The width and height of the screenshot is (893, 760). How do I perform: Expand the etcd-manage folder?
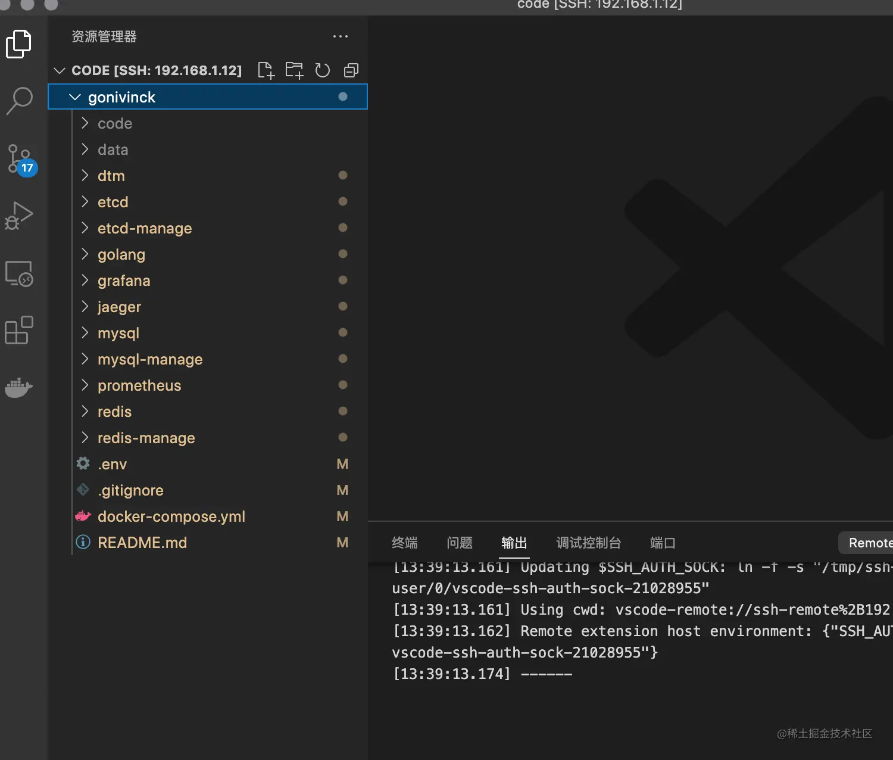click(85, 228)
